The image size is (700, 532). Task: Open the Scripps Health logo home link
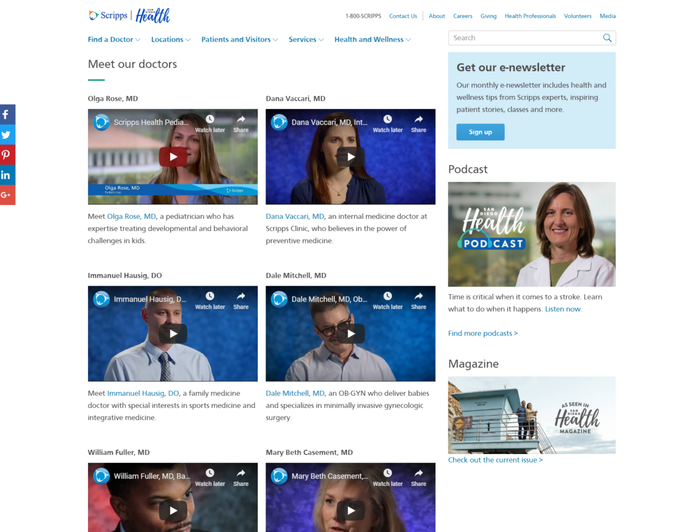point(129,16)
